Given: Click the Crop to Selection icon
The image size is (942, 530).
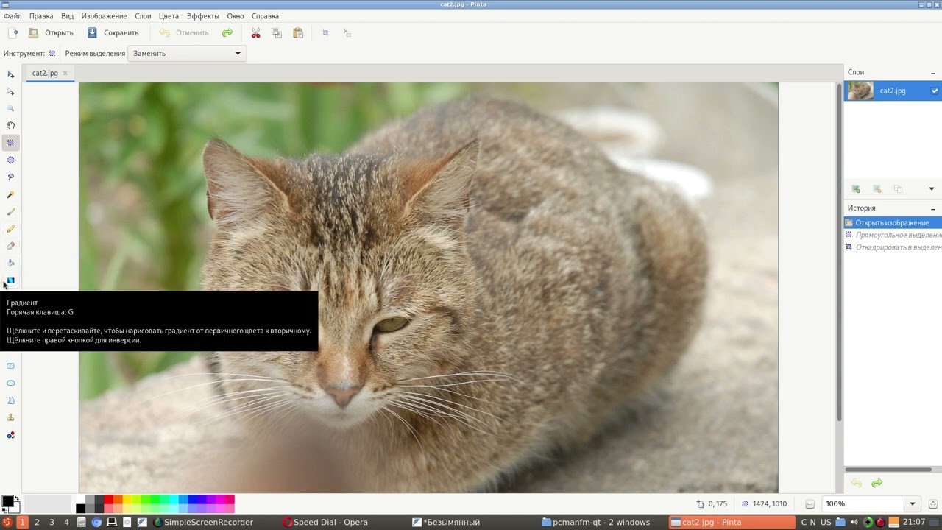Looking at the screenshot, I should [325, 32].
